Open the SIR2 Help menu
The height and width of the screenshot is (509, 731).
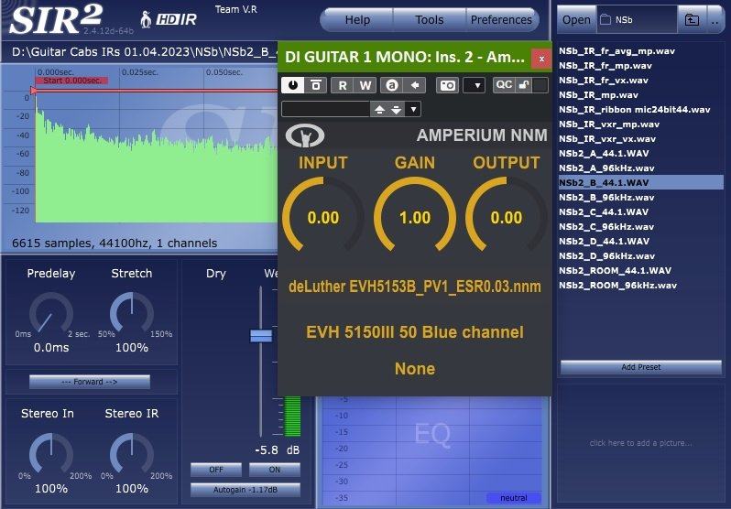(x=357, y=20)
